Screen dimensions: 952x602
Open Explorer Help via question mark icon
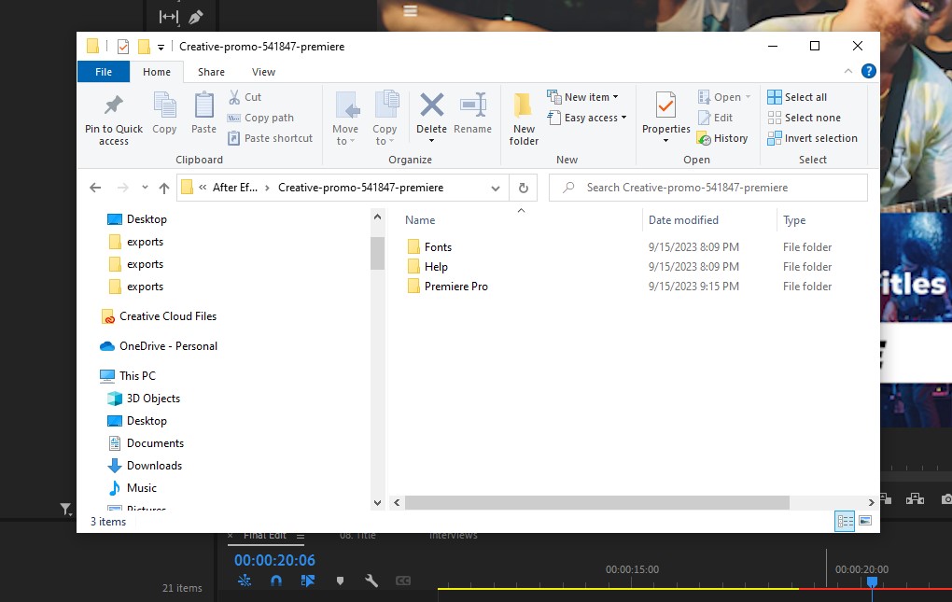click(x=869, y=72)
